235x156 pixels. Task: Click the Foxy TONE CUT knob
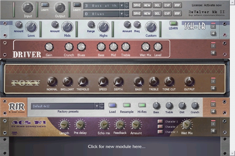pos(169,81)
